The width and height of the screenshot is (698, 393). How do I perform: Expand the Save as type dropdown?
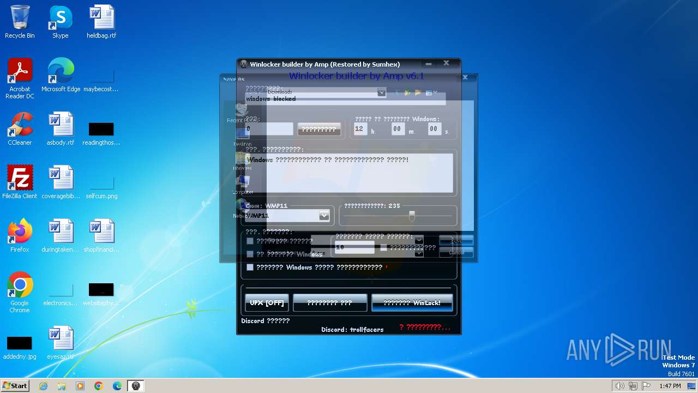[x=419, y=253]
